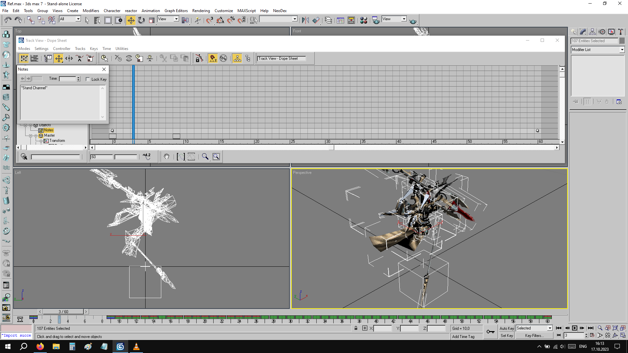Click the Undo arrow in main toolbar
Screen dimensions: 628x353
[x=8, y=20]
